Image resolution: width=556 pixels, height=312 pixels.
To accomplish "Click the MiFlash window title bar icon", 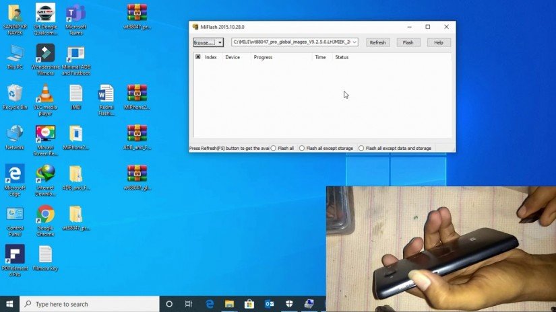I will [x=195, y=27].
